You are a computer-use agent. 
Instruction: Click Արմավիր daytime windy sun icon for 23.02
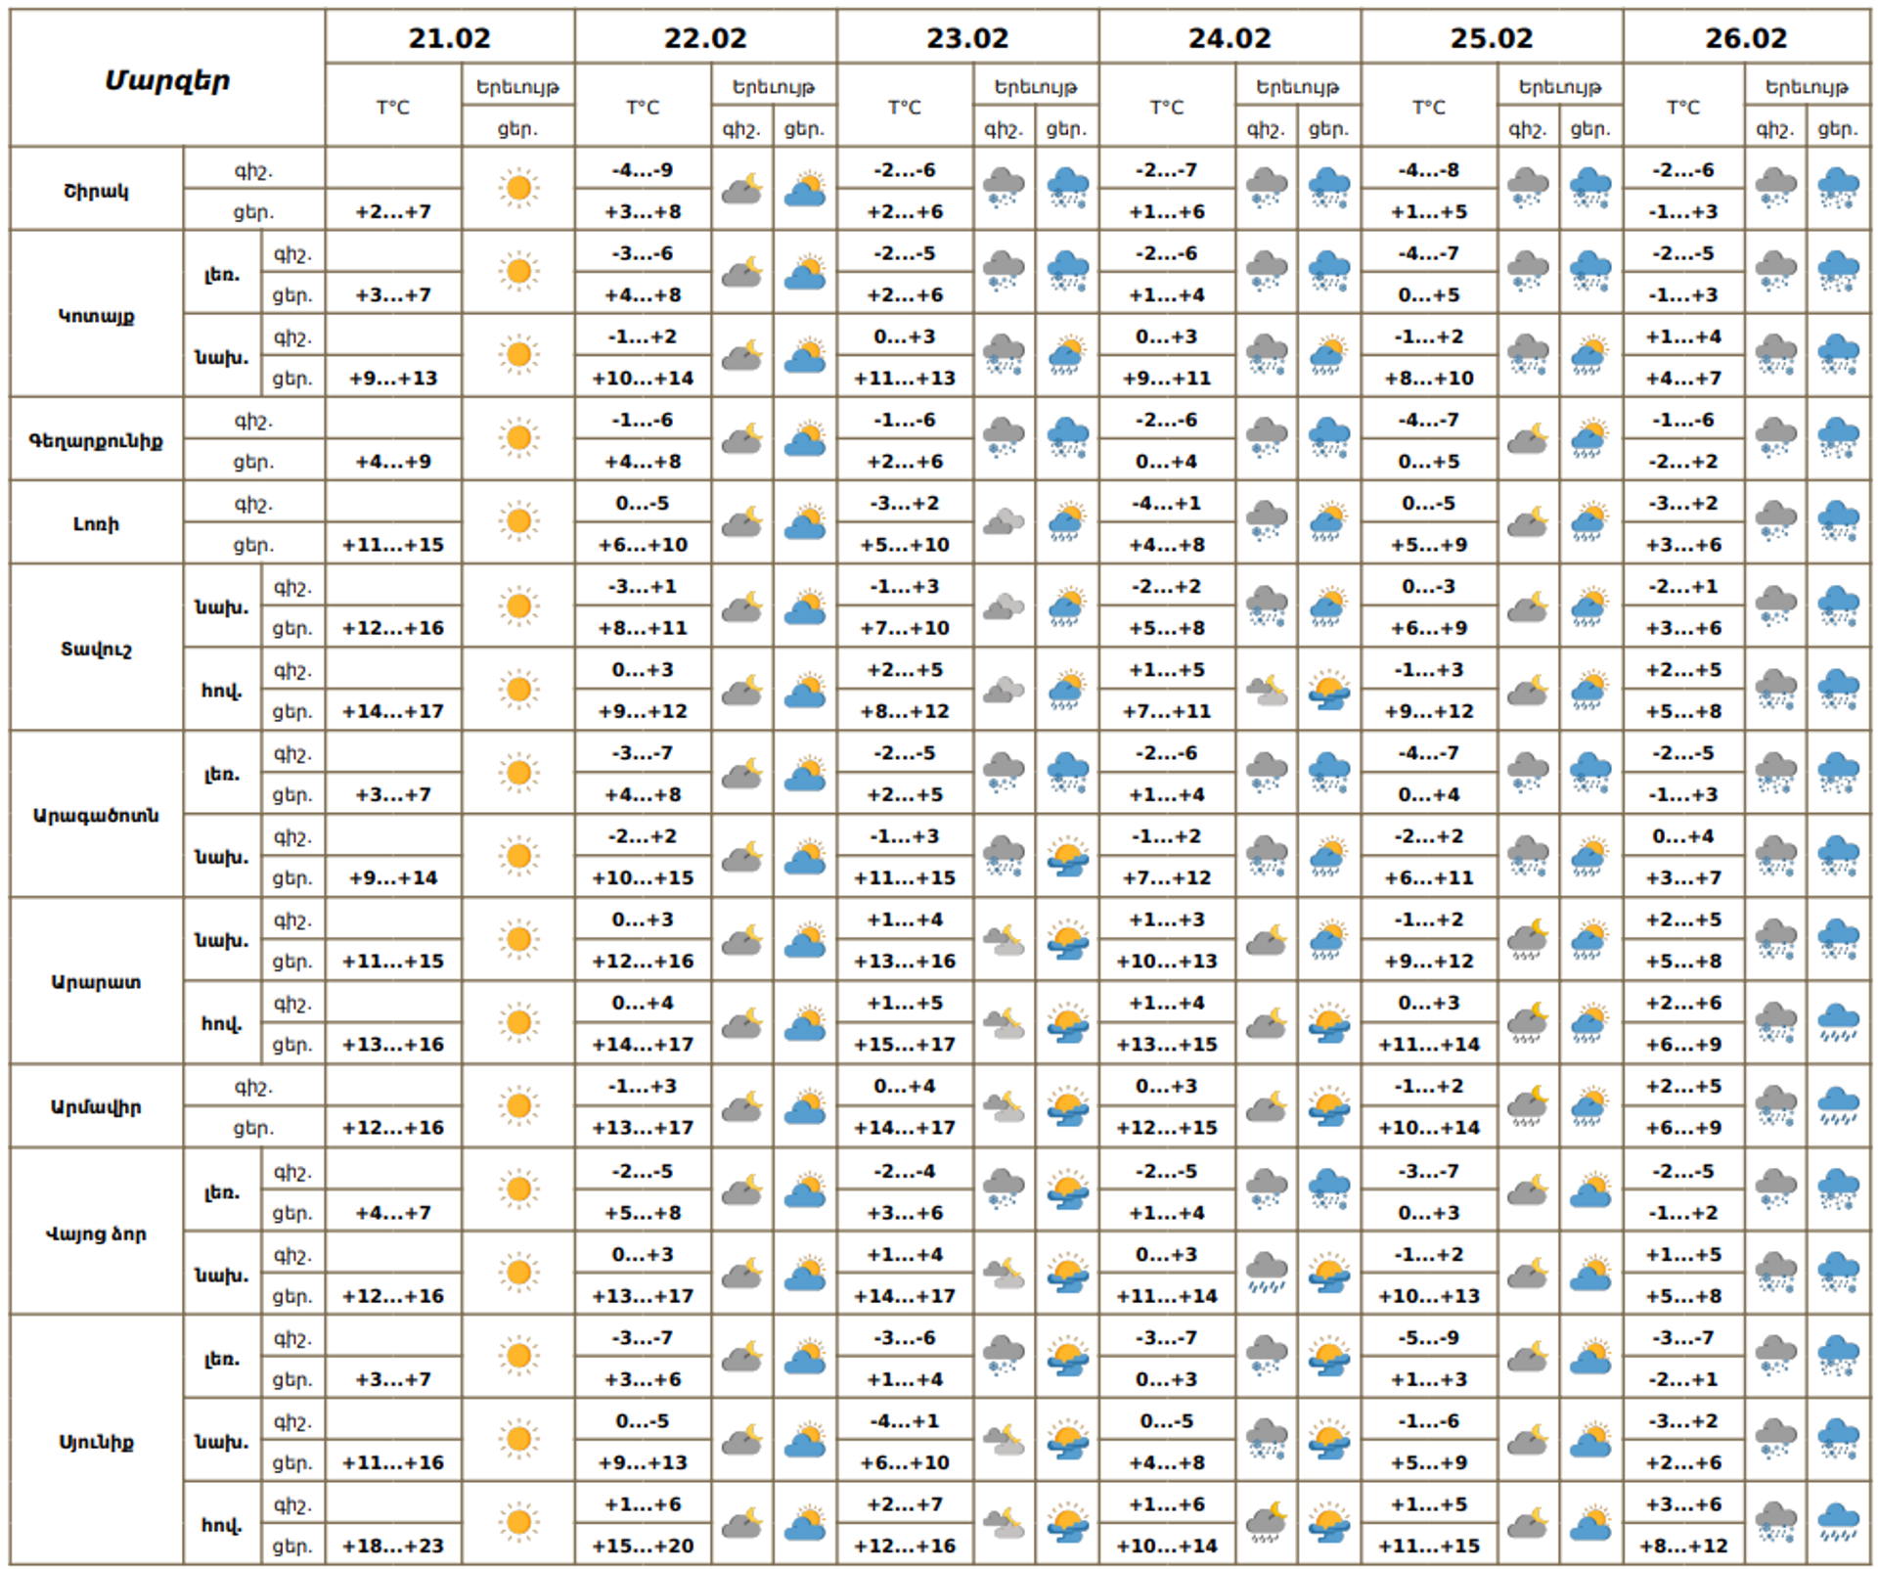point(1067,1106)
